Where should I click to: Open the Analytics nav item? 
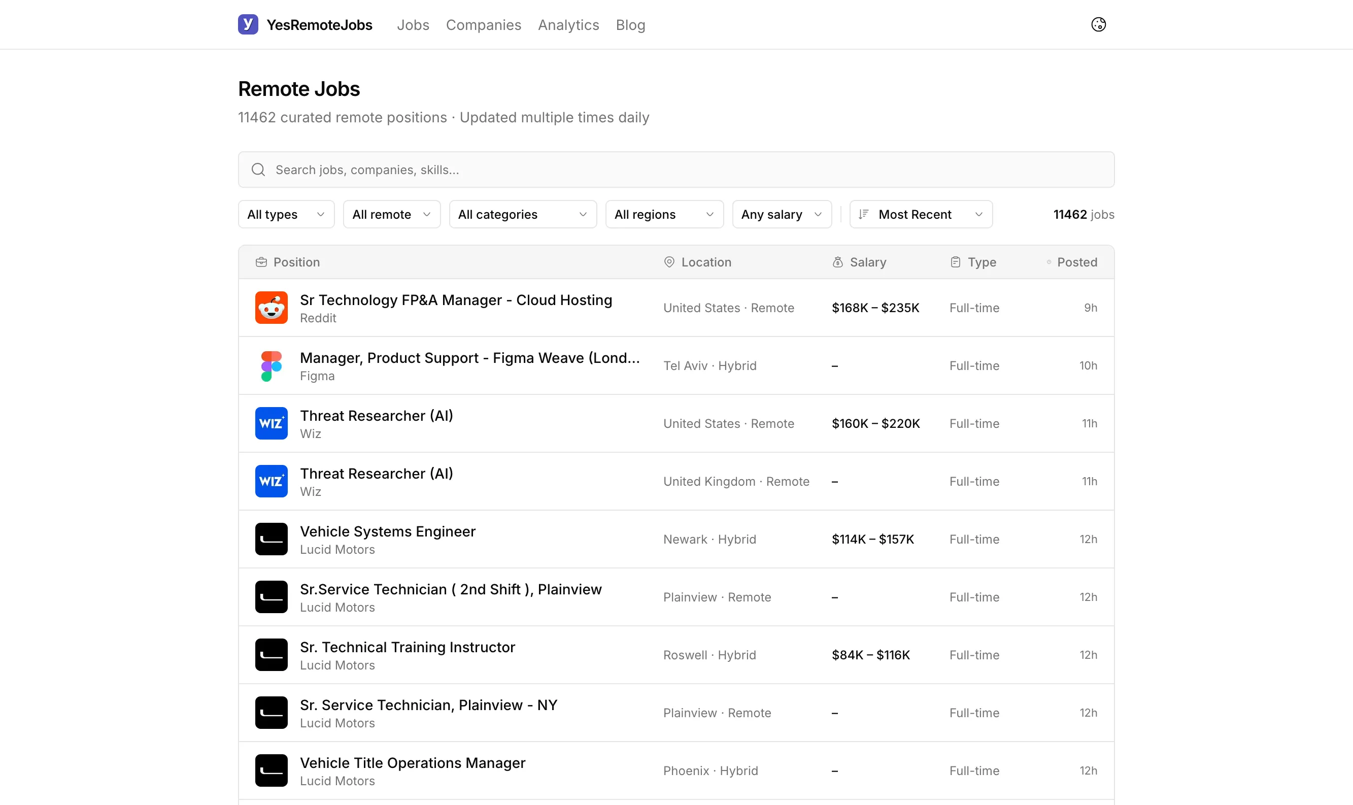pyautogui.click(x=568, y=25)
